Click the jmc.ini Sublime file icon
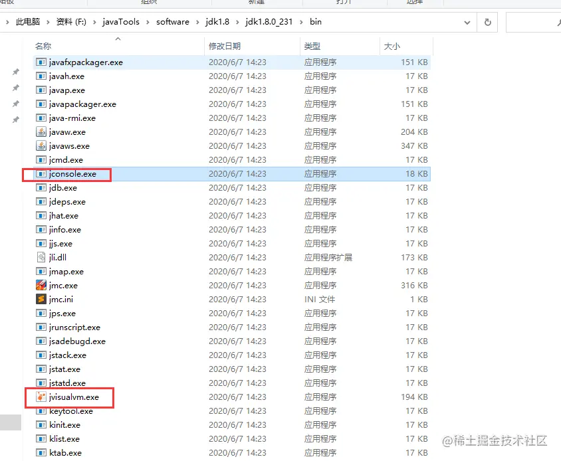Screen dimensions: 561x461 point(41,300)
